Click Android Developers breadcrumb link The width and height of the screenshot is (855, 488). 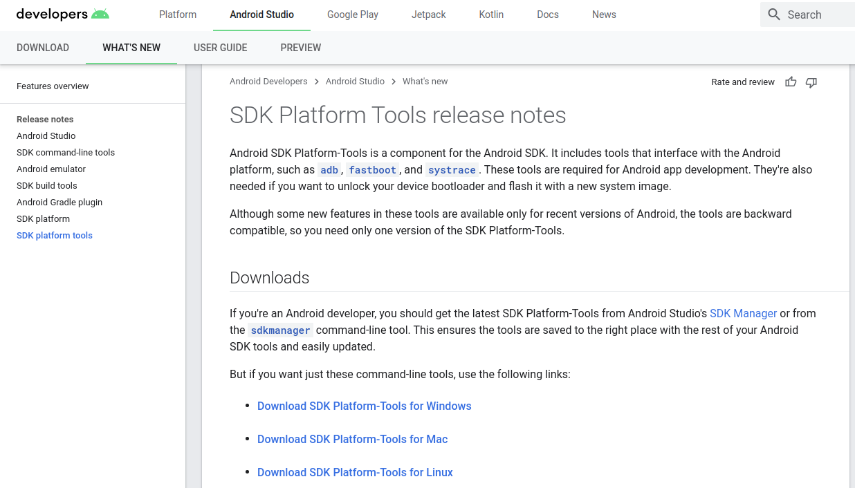point(268,82)
